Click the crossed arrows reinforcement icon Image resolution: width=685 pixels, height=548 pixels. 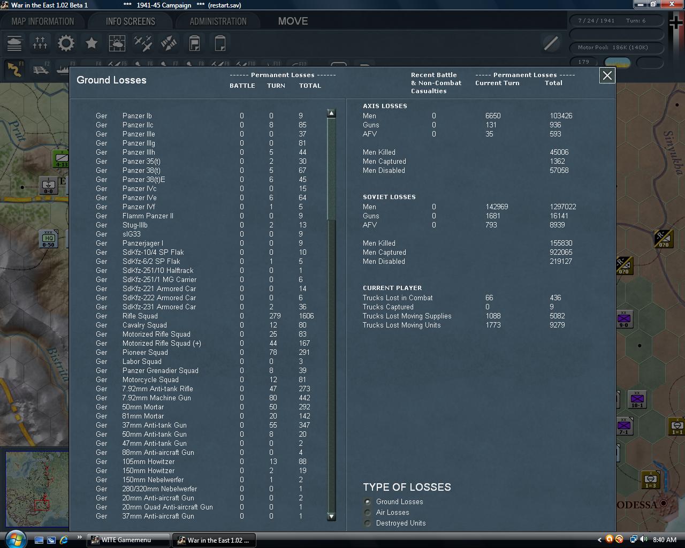click(169, 43)
